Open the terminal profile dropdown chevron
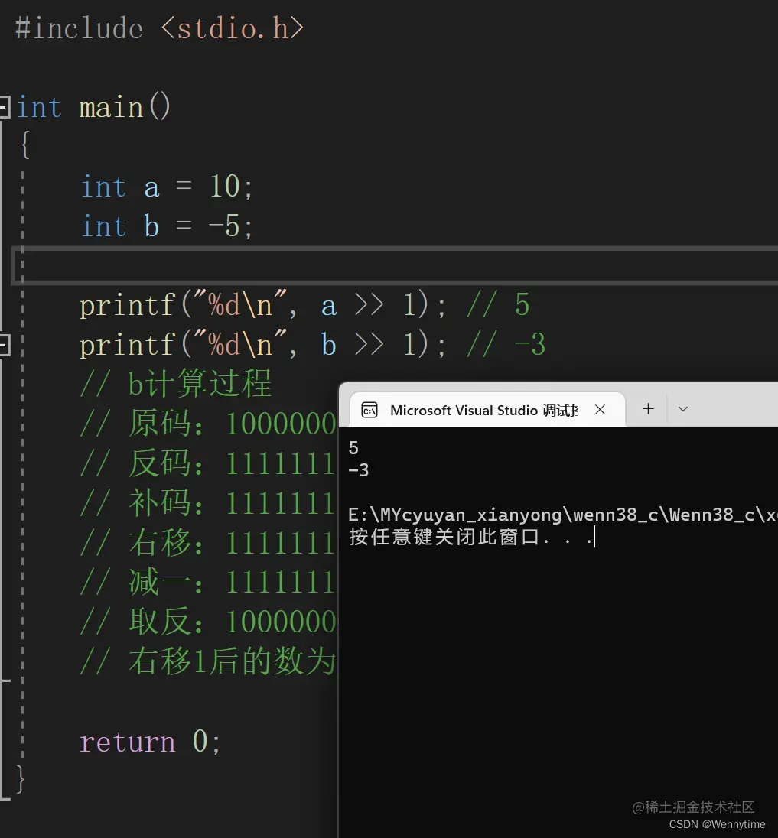The image size is (778, 838). tap(683, 409)
